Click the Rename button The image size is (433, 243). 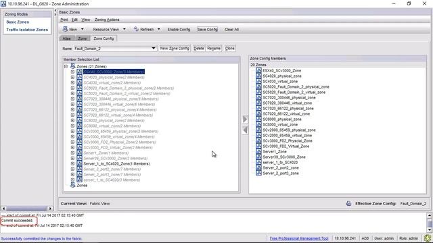click(214, 48)
